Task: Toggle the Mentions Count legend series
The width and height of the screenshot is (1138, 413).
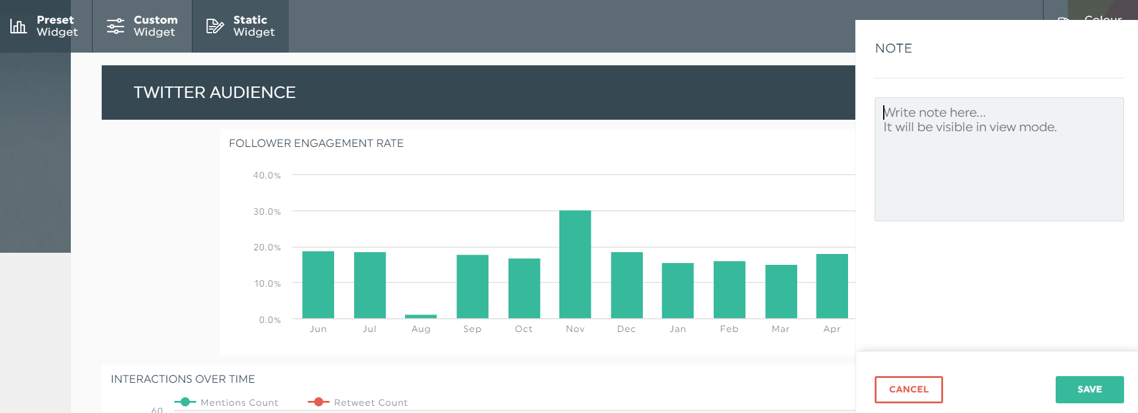Action: [226, 402]
